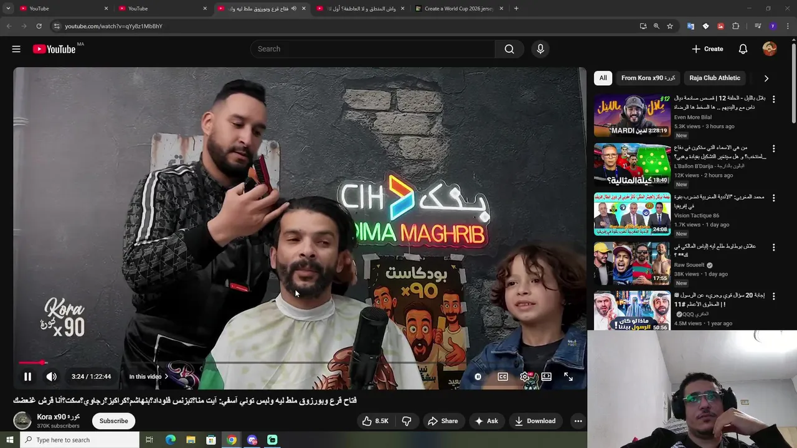
Task: Open the Ask AI button
Action: click(x=486, y=421)
